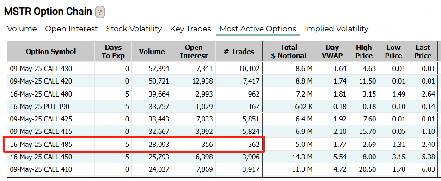Viewport: 441px width, 181px height.
Task: Click the Open Interest column header
Action: pyautogui.click(x=194, y=51)
